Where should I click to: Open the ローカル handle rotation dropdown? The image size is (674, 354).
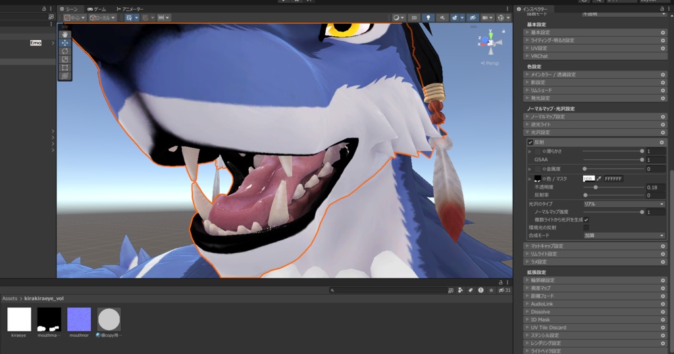click(102, 18)
